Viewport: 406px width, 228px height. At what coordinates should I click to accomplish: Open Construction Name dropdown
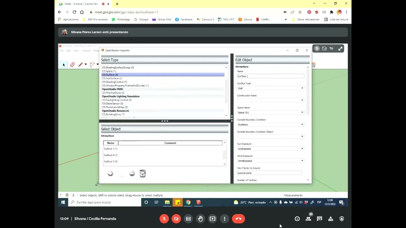point(271,100)
